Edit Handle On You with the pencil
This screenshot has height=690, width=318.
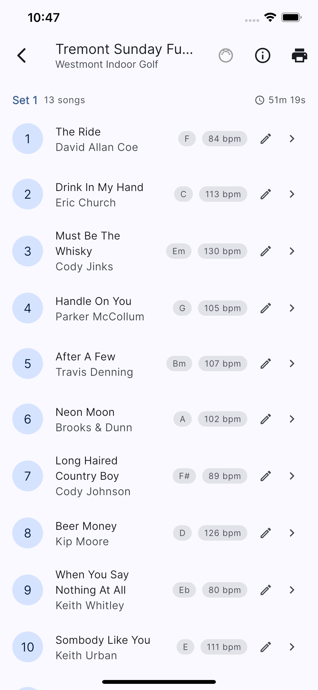click(266, 308)
